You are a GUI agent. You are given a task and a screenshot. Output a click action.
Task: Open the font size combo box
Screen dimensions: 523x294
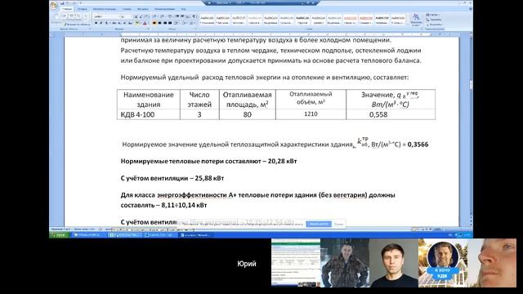[x=126, y=16]
